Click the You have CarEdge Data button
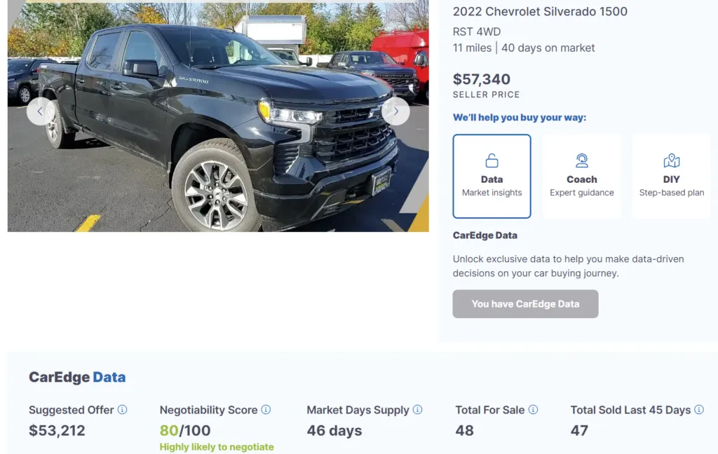Viewport: 718px width, 454px height. pos(524,303)
